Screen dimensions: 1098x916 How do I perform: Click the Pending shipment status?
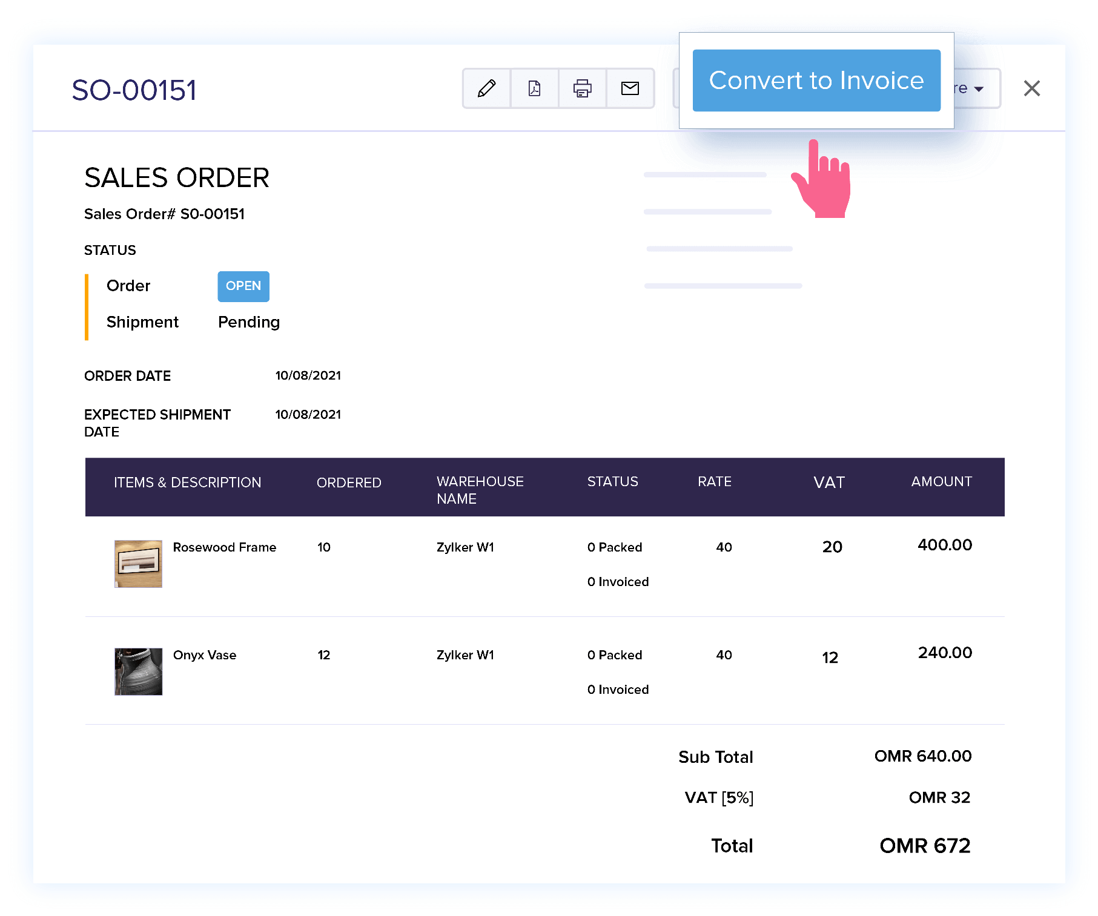point(249,322)
